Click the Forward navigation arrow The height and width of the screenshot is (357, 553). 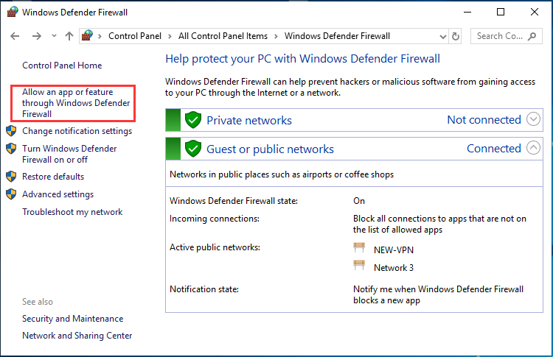click(x=37, y=36)
